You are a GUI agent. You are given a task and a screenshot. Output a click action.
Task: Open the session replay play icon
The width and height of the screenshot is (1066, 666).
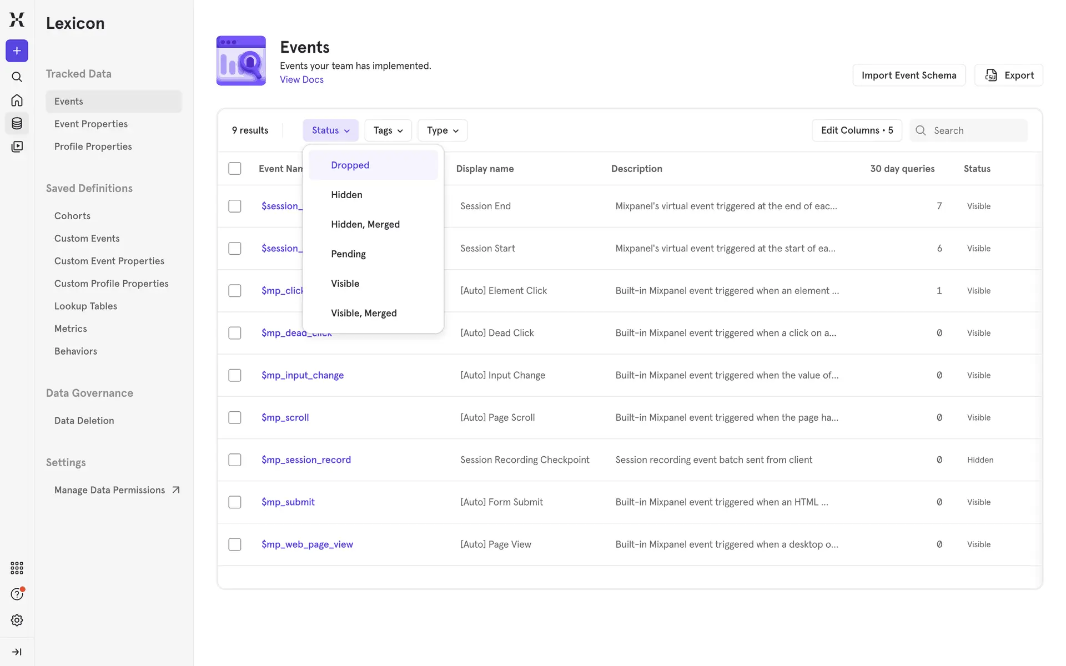[x=17, y=147]
